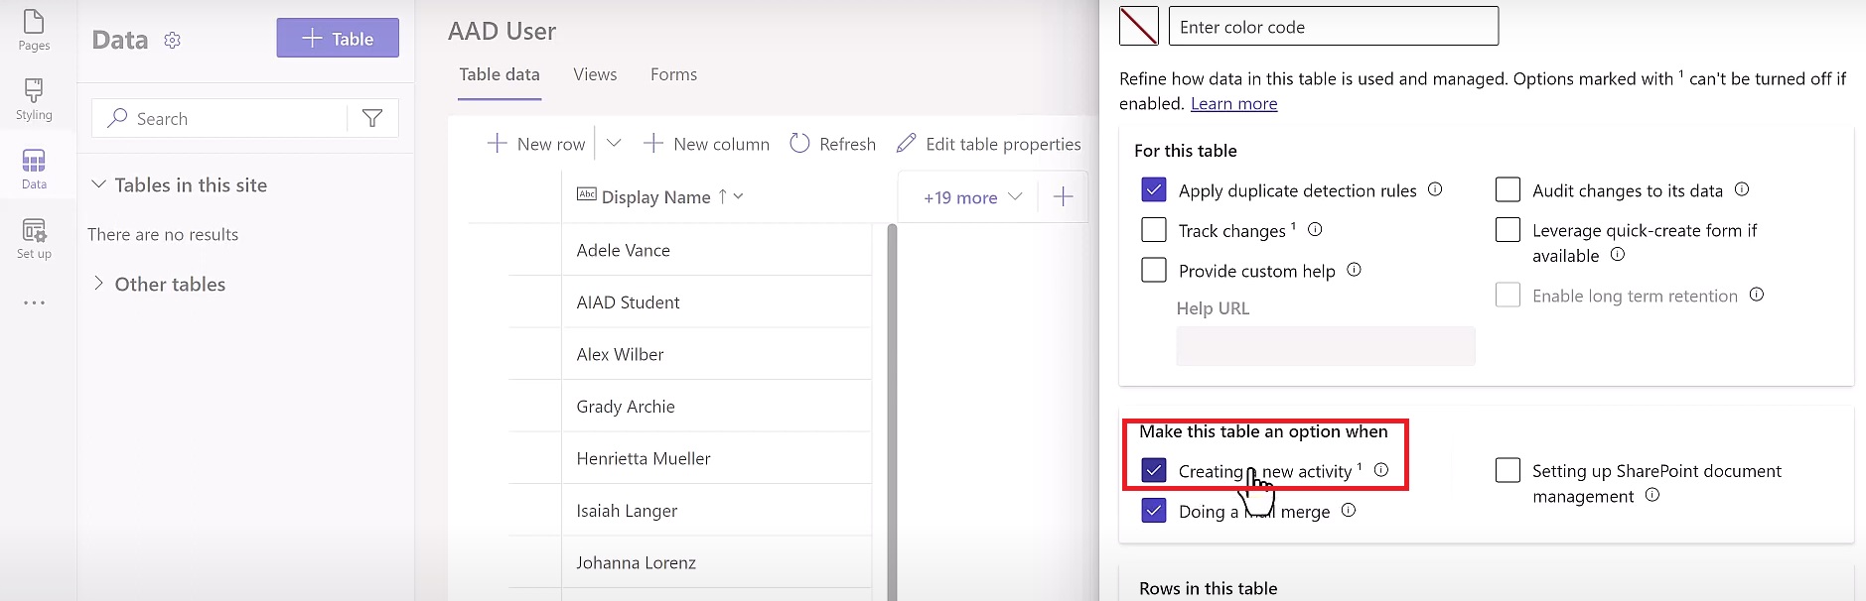Check Provide custom help checkbox
1866x601 pixels.
[1153, 270]
